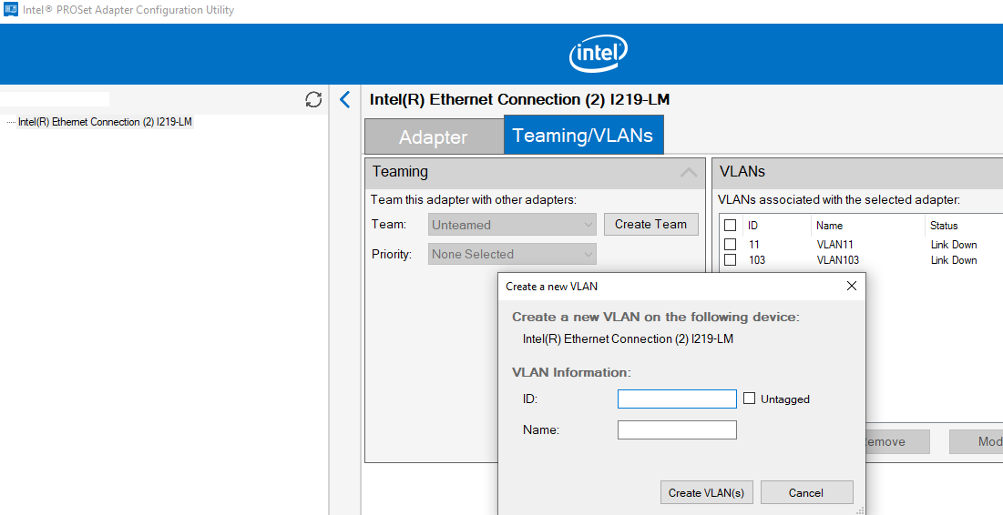Toggle the select-all VLANs header checkbox

730,226
